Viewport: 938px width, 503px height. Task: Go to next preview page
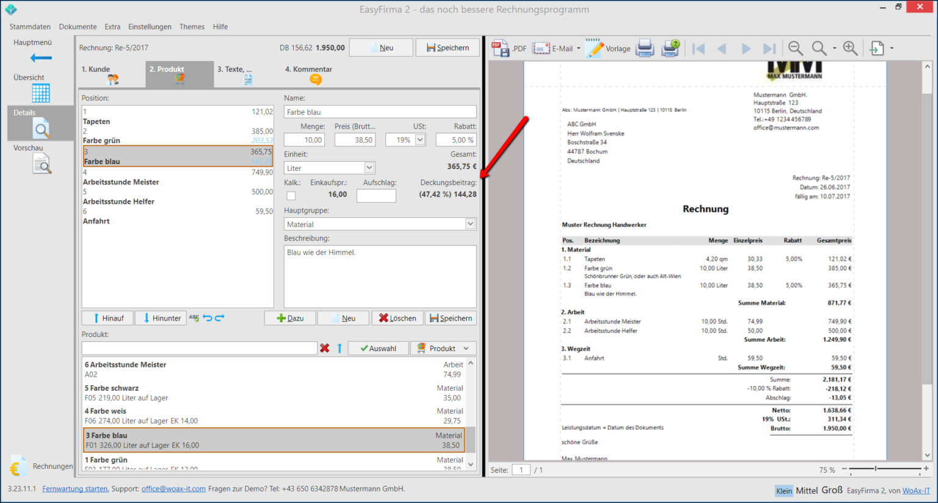pyautogui.click(x=746, y=48)
